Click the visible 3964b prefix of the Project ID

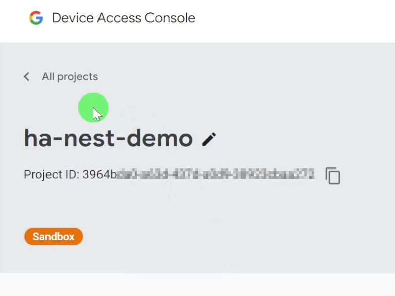coord(100,174)
